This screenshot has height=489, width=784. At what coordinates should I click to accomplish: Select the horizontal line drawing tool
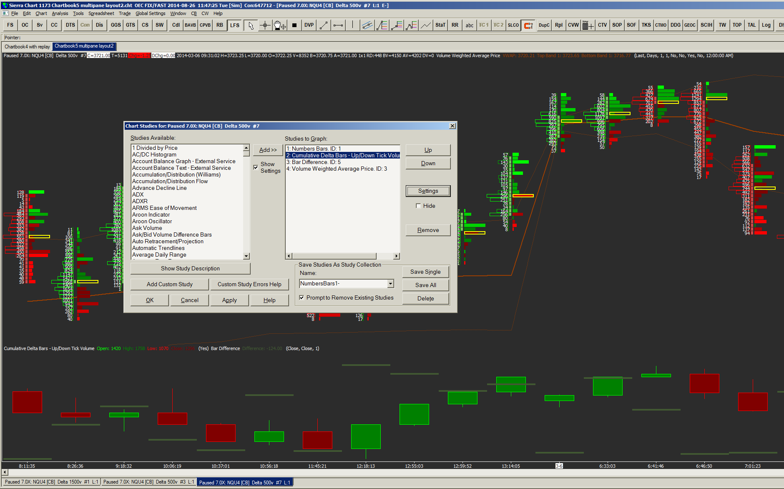(x=338, y=25)
